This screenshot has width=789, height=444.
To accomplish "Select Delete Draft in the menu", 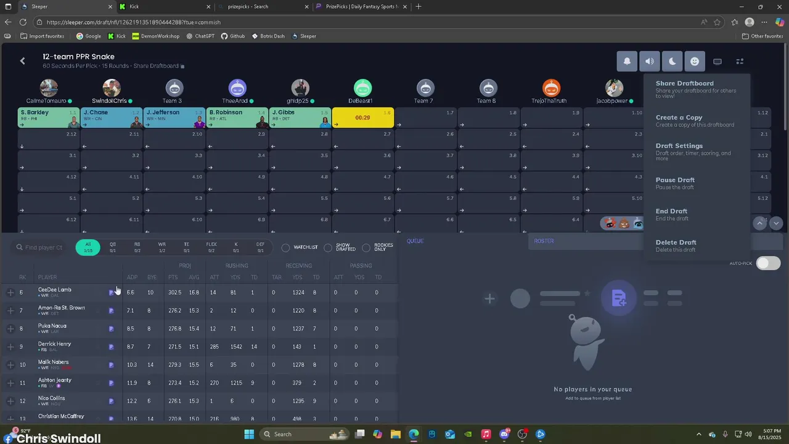I will (x=697, y=245).
